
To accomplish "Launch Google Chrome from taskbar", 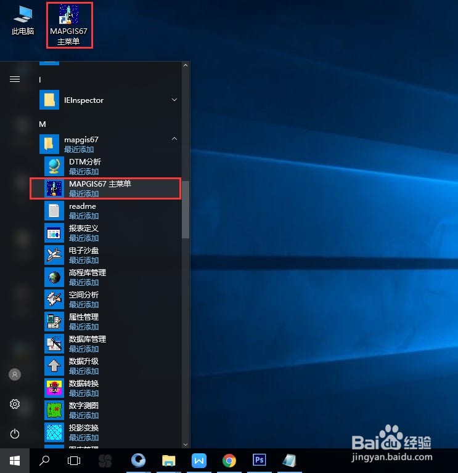I will (x=229, y=461).
